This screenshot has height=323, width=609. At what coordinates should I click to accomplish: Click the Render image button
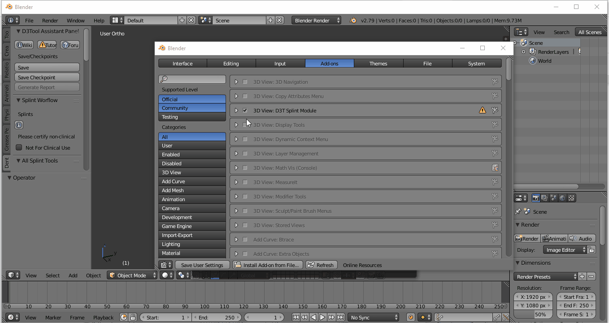[x=527, y=238]
